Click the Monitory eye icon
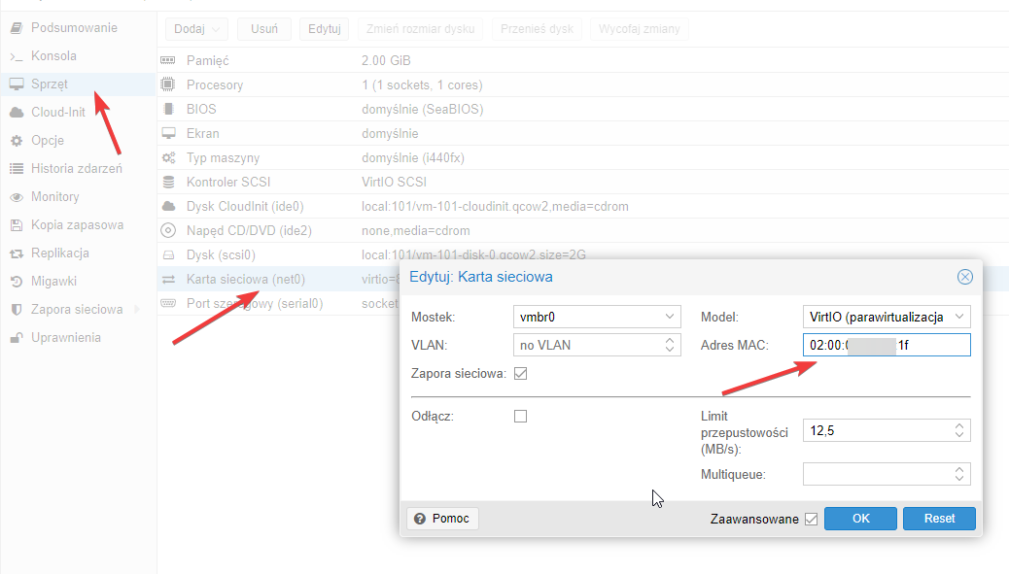Image resolution: width=1009 pixels, height=574 pixels. click(x=16, y=197)
